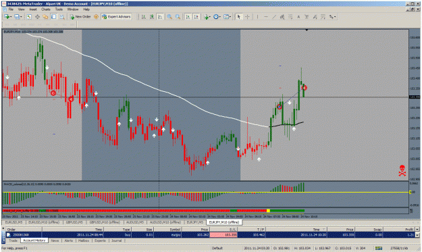Click the New Order button
The image size is (422, 252).
[x=80, y=17]
